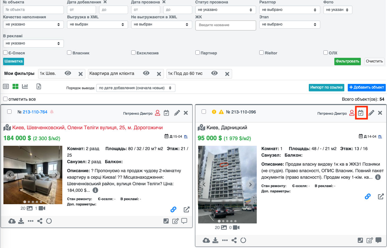Image resolution: width=387 pixels, height=248 pixels.
Task: Edit listing 213-110-764 with pencil icon
Action: 177,113
